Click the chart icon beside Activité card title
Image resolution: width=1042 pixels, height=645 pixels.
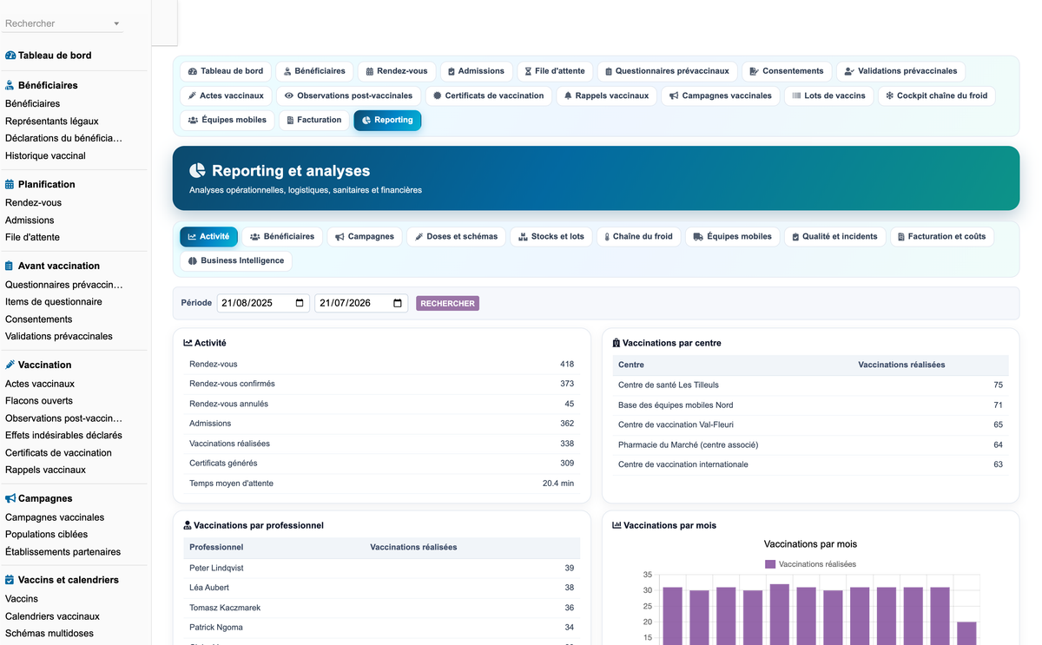click(188, 343)
